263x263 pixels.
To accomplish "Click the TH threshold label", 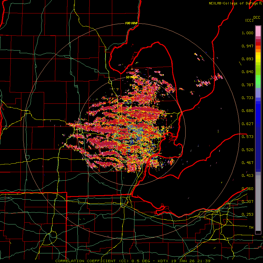I will tap(251, 228).
